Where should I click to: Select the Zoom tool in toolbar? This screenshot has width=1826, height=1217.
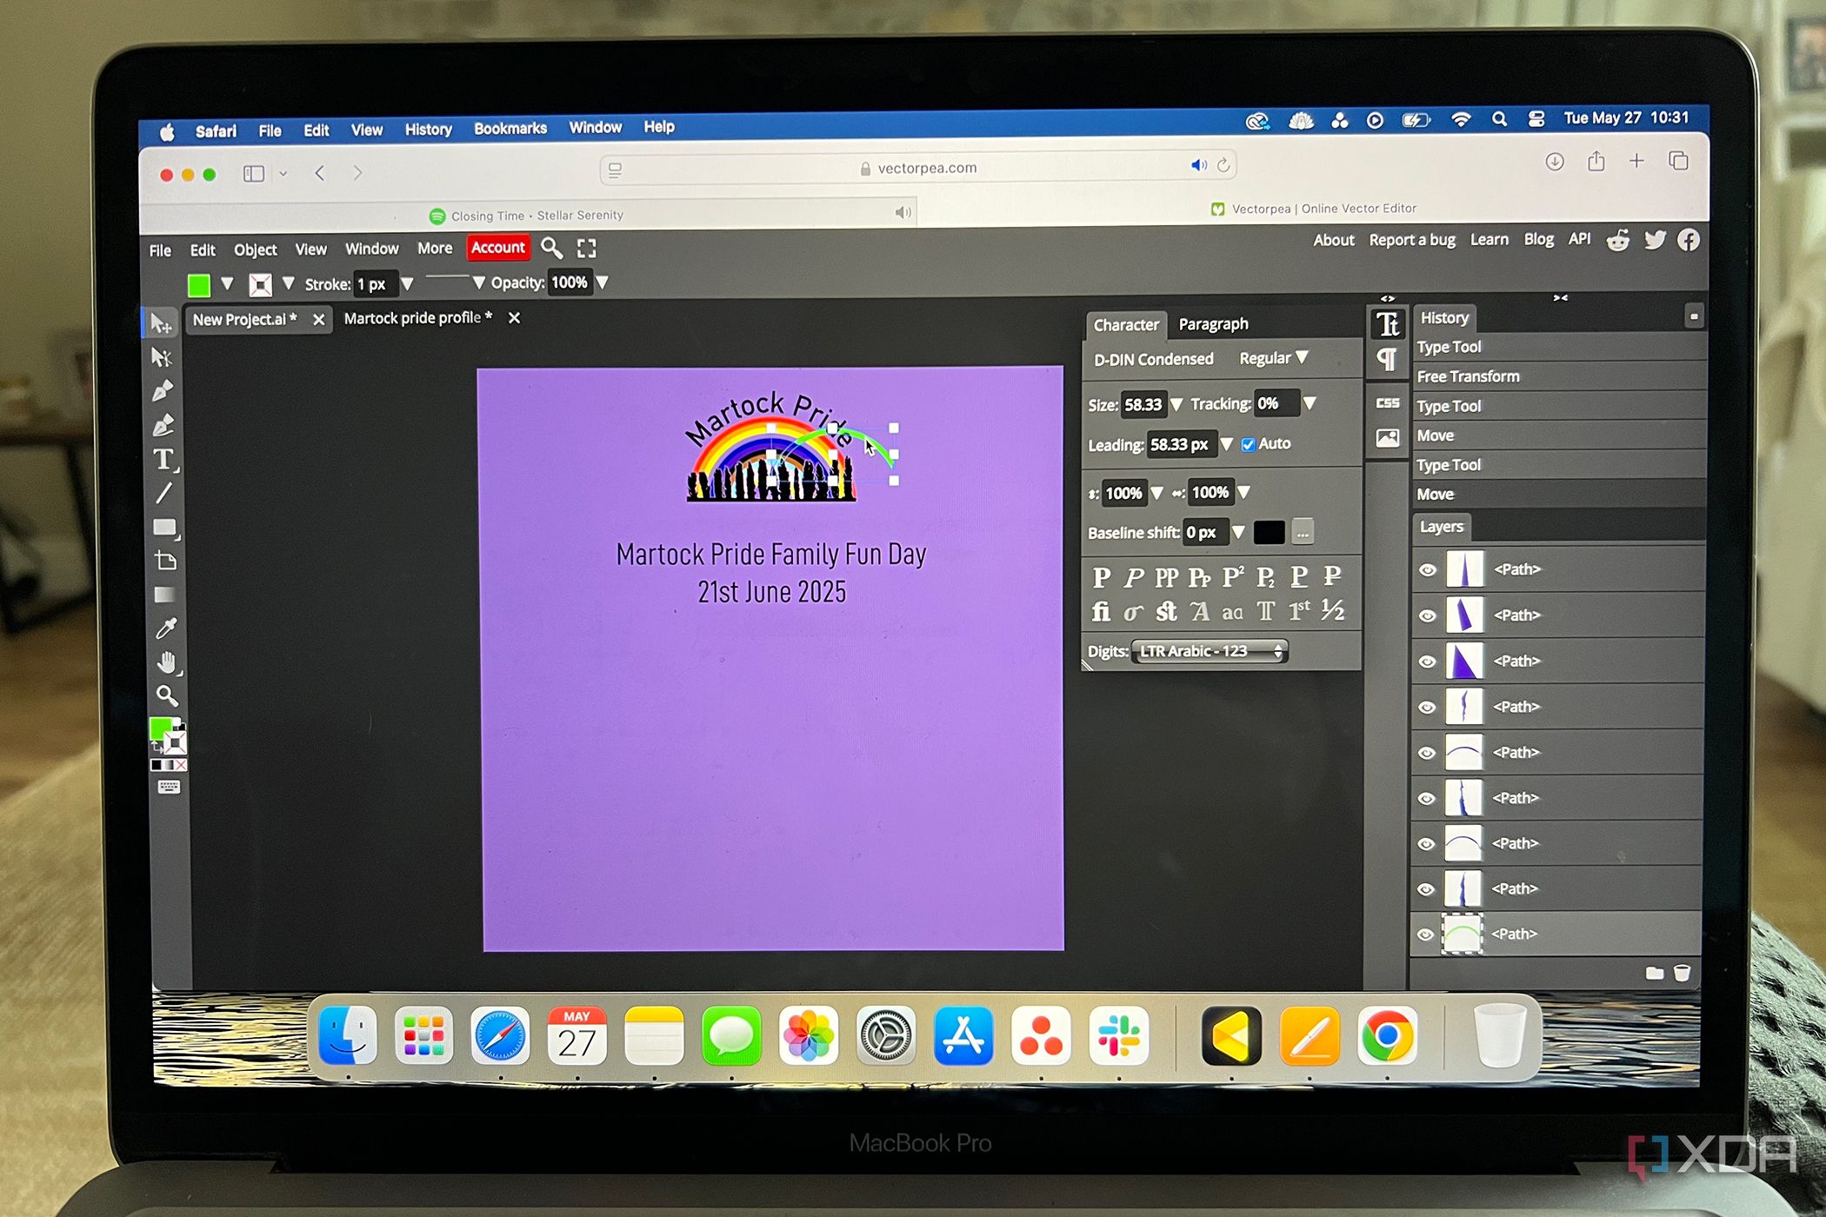[167, 695]
